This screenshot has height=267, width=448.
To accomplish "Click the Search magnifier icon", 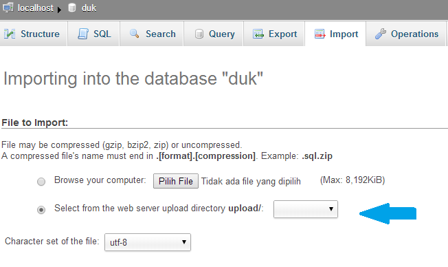I will (134, 34).
